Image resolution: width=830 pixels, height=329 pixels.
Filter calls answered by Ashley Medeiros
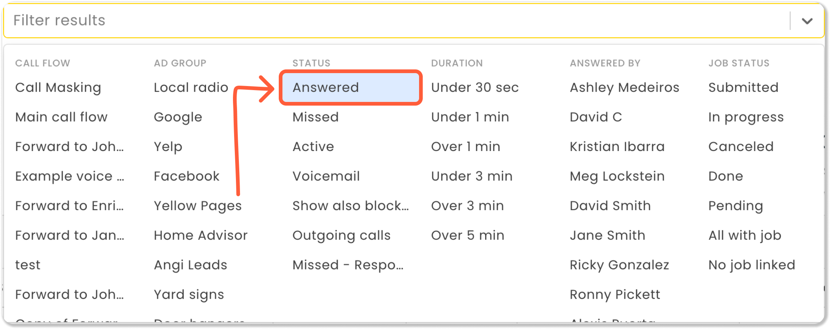point(624,88)
